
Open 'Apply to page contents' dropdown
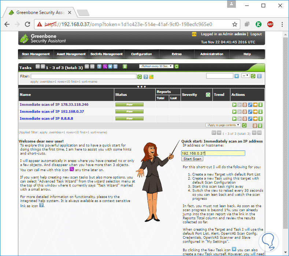(223, 125)
